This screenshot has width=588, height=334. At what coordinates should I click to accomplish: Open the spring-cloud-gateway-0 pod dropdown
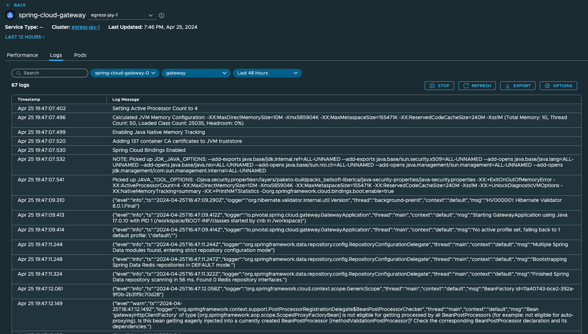pyautogui.click(x=125, y=73)
